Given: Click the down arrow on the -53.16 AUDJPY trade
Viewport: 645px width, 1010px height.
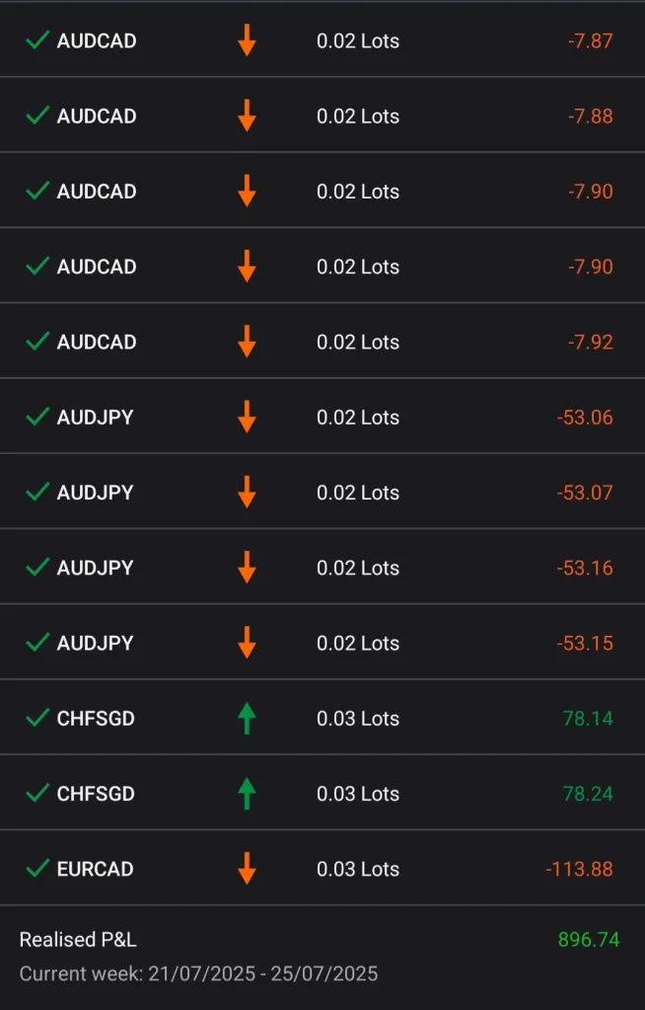Looking at the screenshot, I should [x=247, y=568].
